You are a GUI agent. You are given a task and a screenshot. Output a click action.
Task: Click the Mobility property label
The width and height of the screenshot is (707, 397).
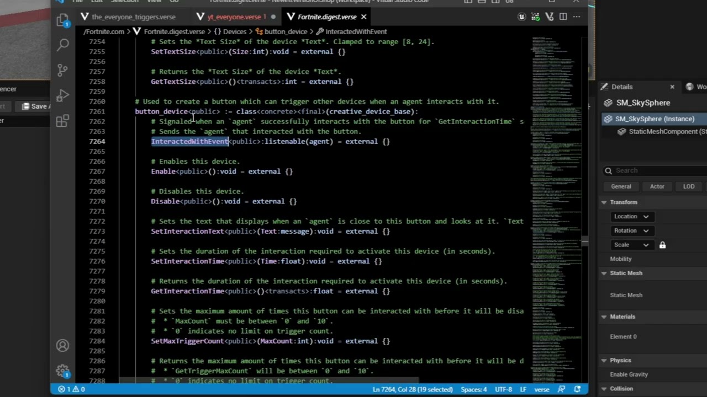[x=621, y=259]
